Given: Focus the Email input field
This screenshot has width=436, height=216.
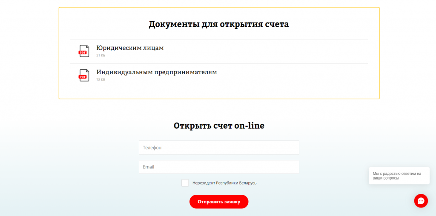Looking at the screenshot, I should 219,167.
